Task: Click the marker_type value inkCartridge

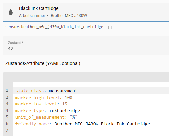Action: tap(65, 110)
